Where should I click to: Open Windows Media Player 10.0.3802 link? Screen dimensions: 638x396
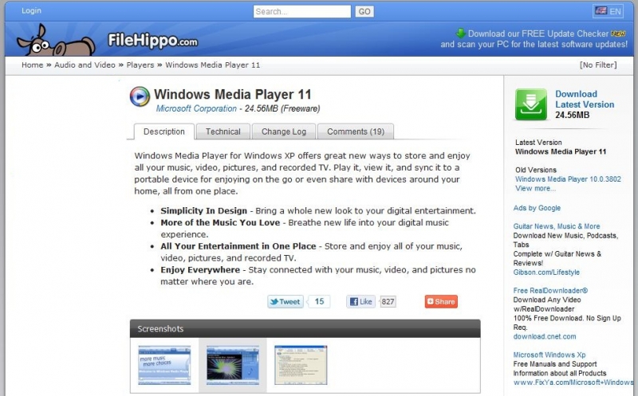tap(567, 179)
